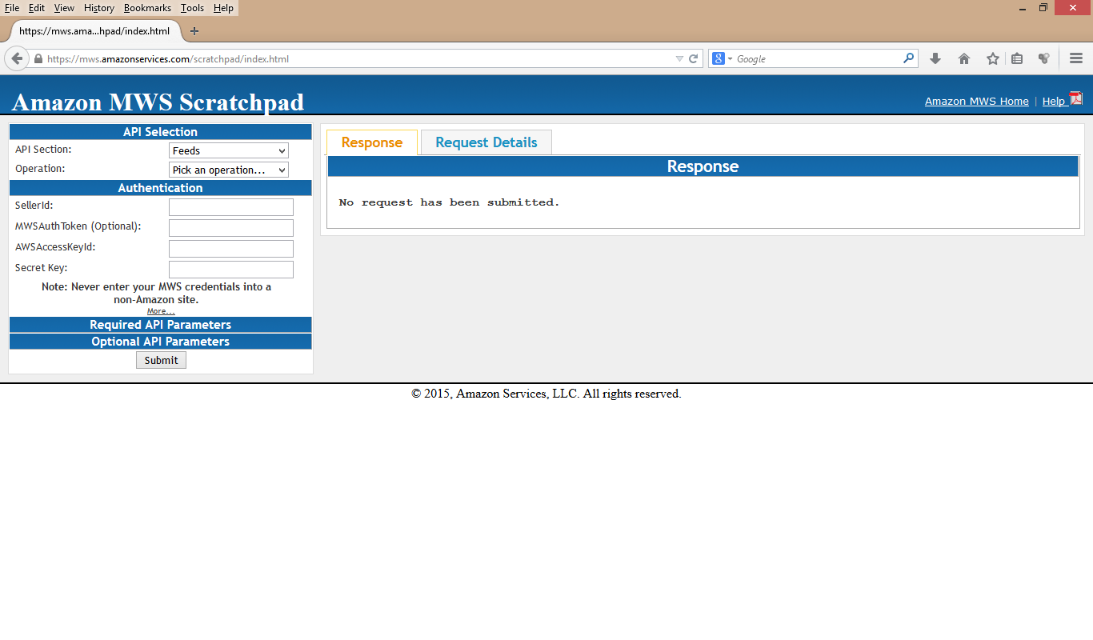This screenshot has width=1093, height=640.
Task: Click the 'AWSAccessKeyId:' label
Action: [55, 247]
